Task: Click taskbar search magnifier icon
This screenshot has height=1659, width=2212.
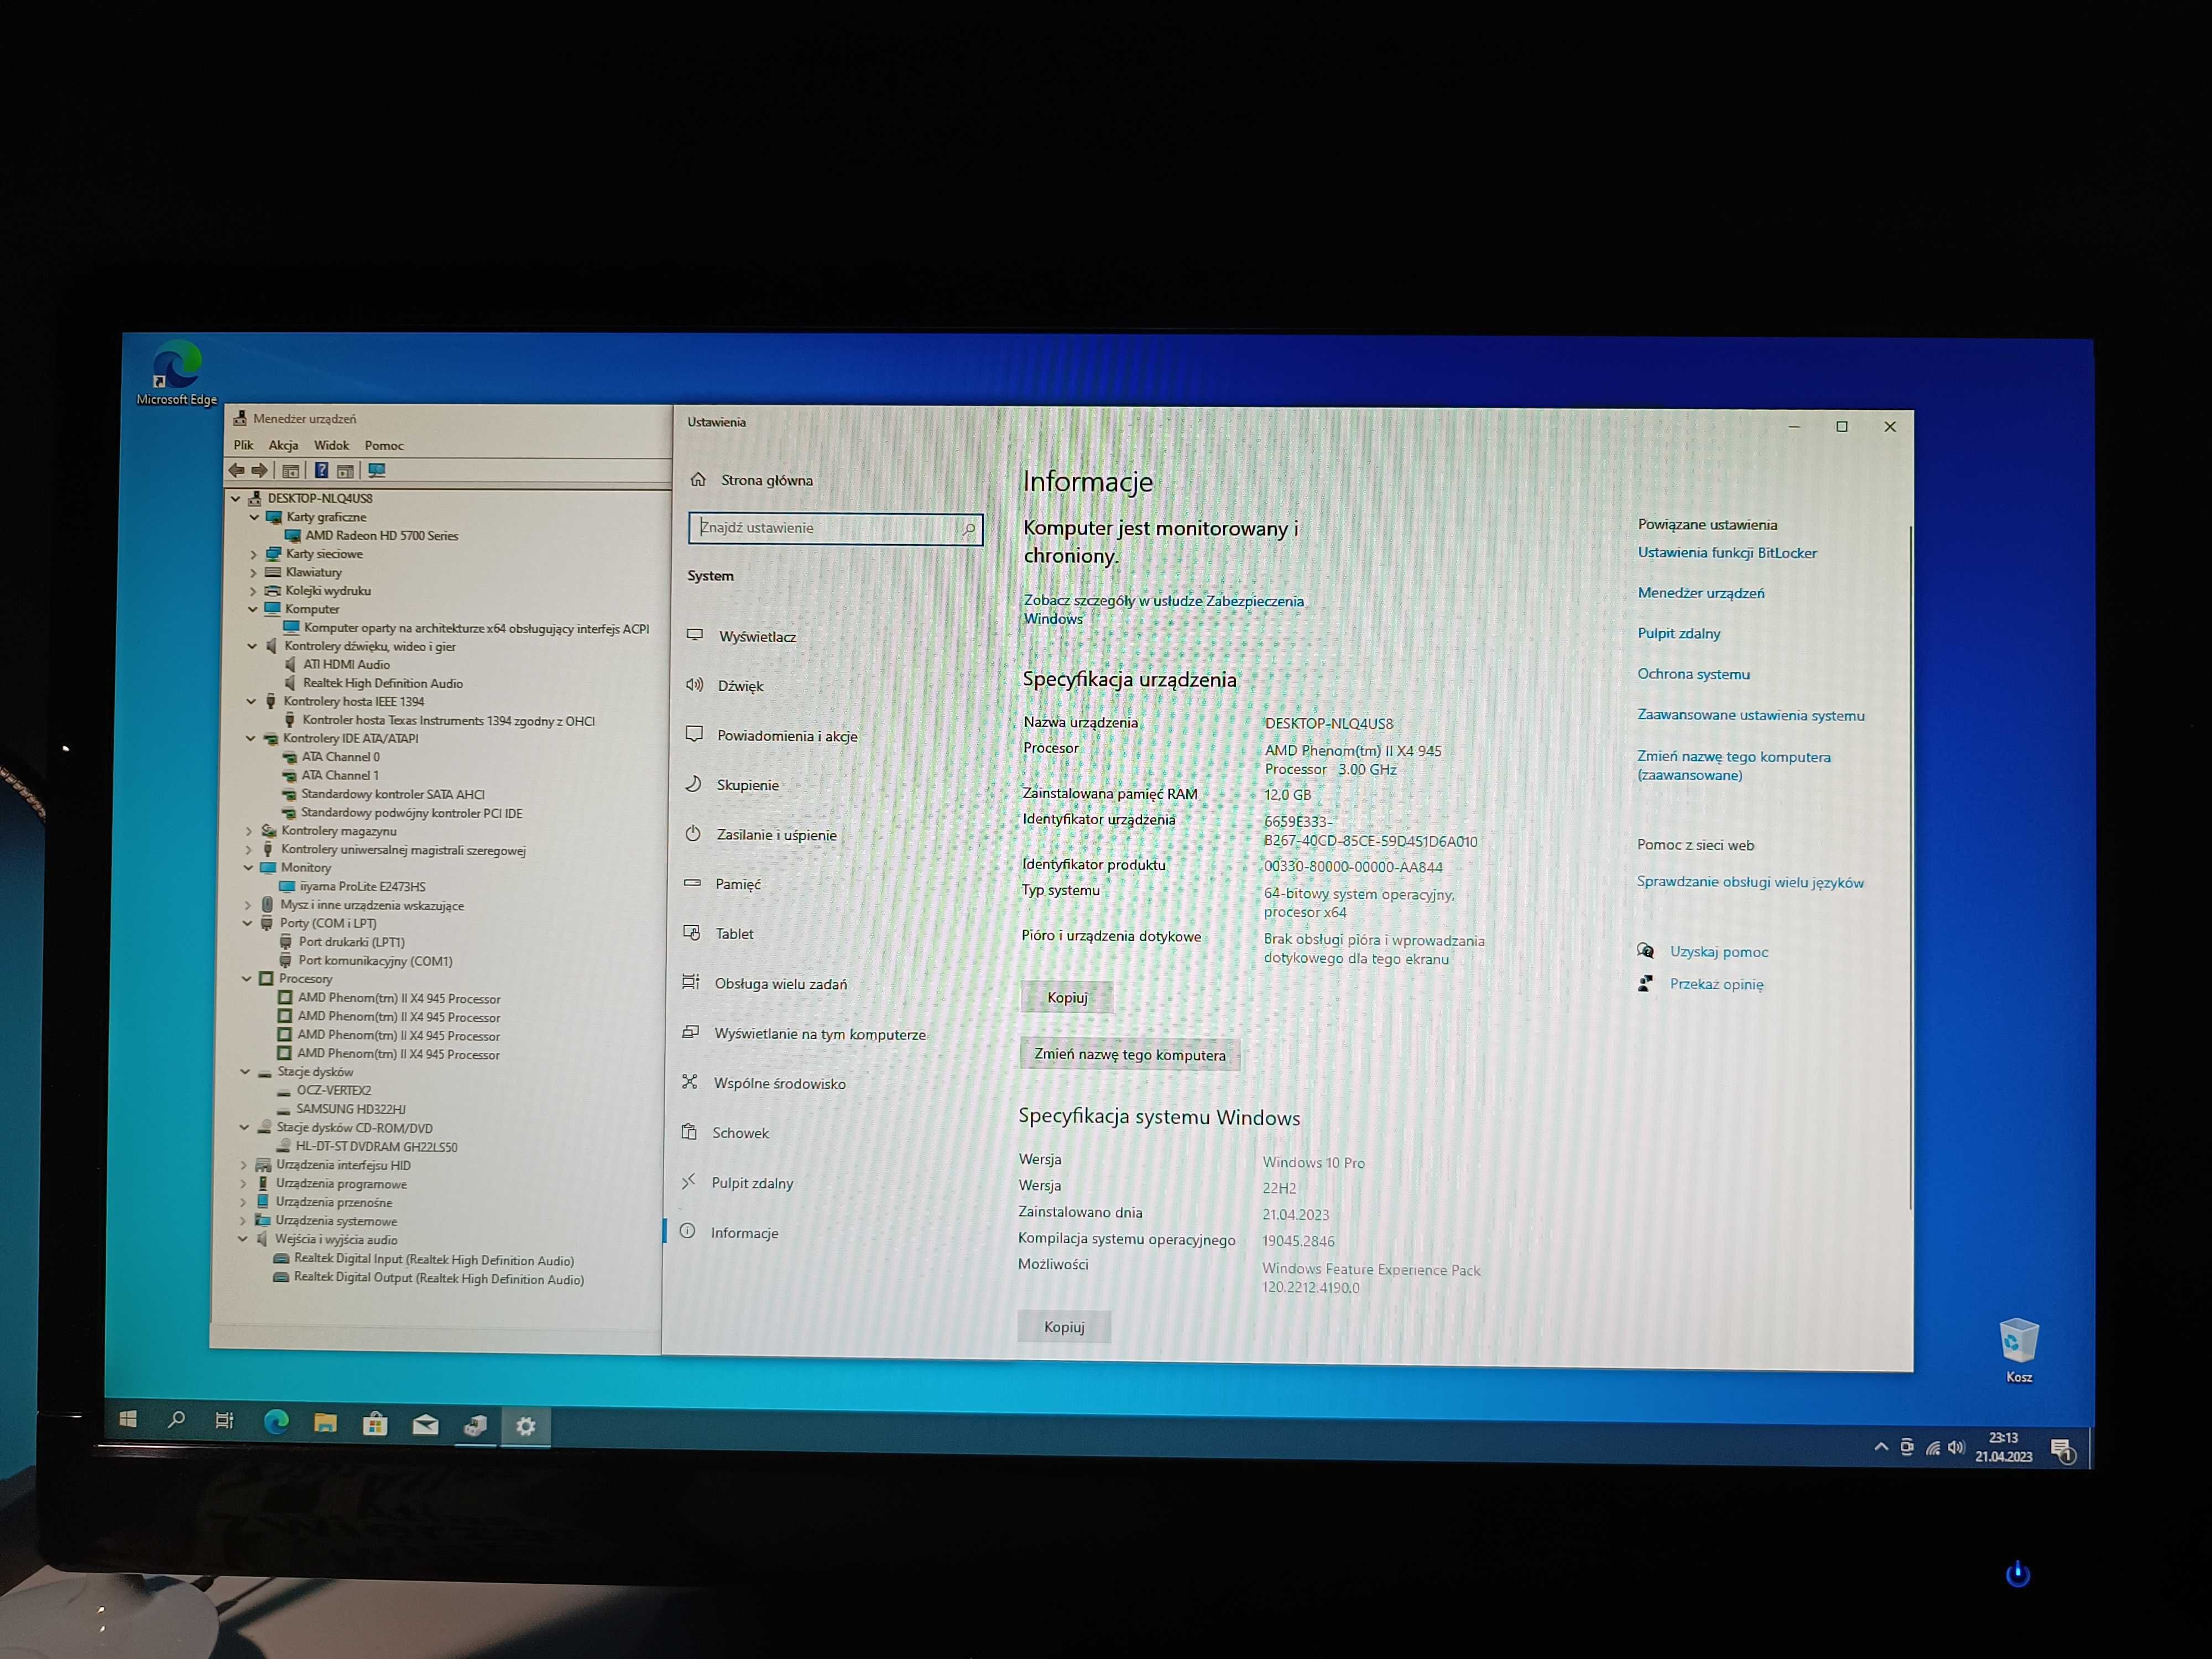Action: point(176,1420)
